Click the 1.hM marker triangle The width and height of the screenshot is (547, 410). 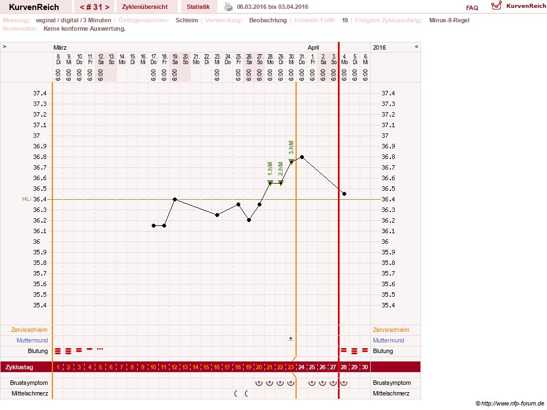click(270, 182)
